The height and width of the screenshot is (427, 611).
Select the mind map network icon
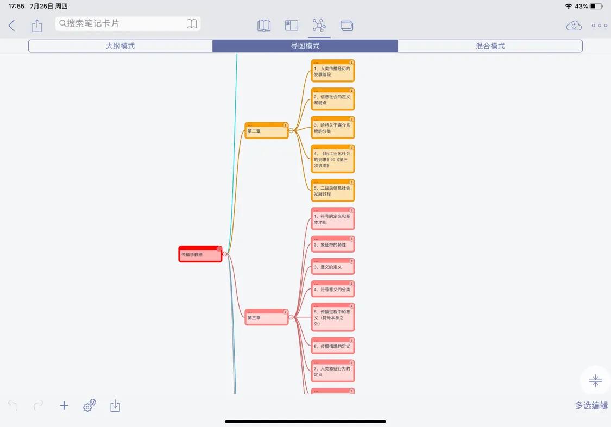pyautogui.click(x=319, y=25)
